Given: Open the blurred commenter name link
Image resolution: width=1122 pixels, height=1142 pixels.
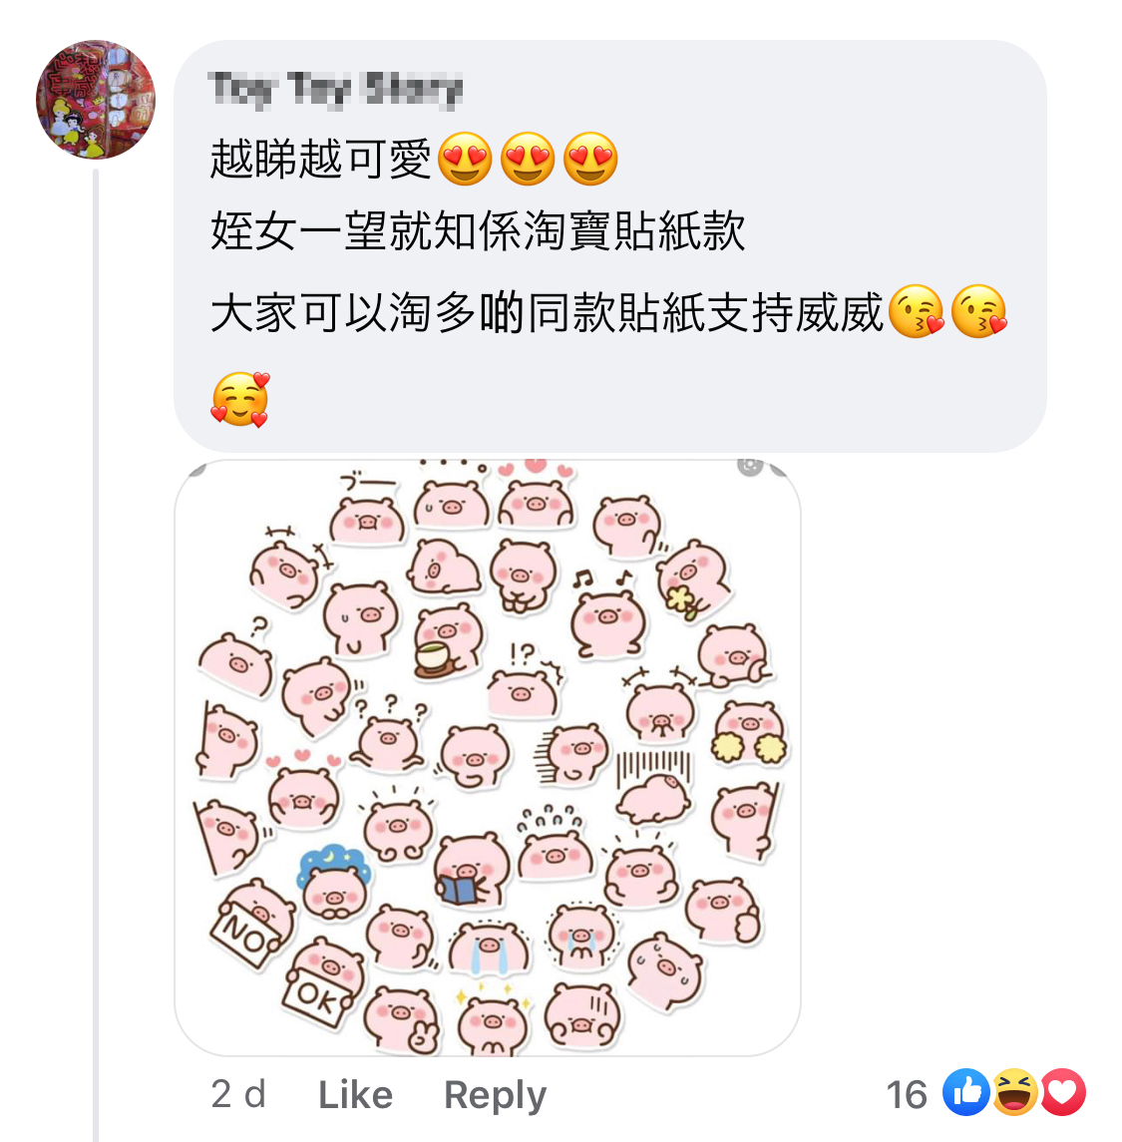Looking at the screenshot, I should [335, 91].
